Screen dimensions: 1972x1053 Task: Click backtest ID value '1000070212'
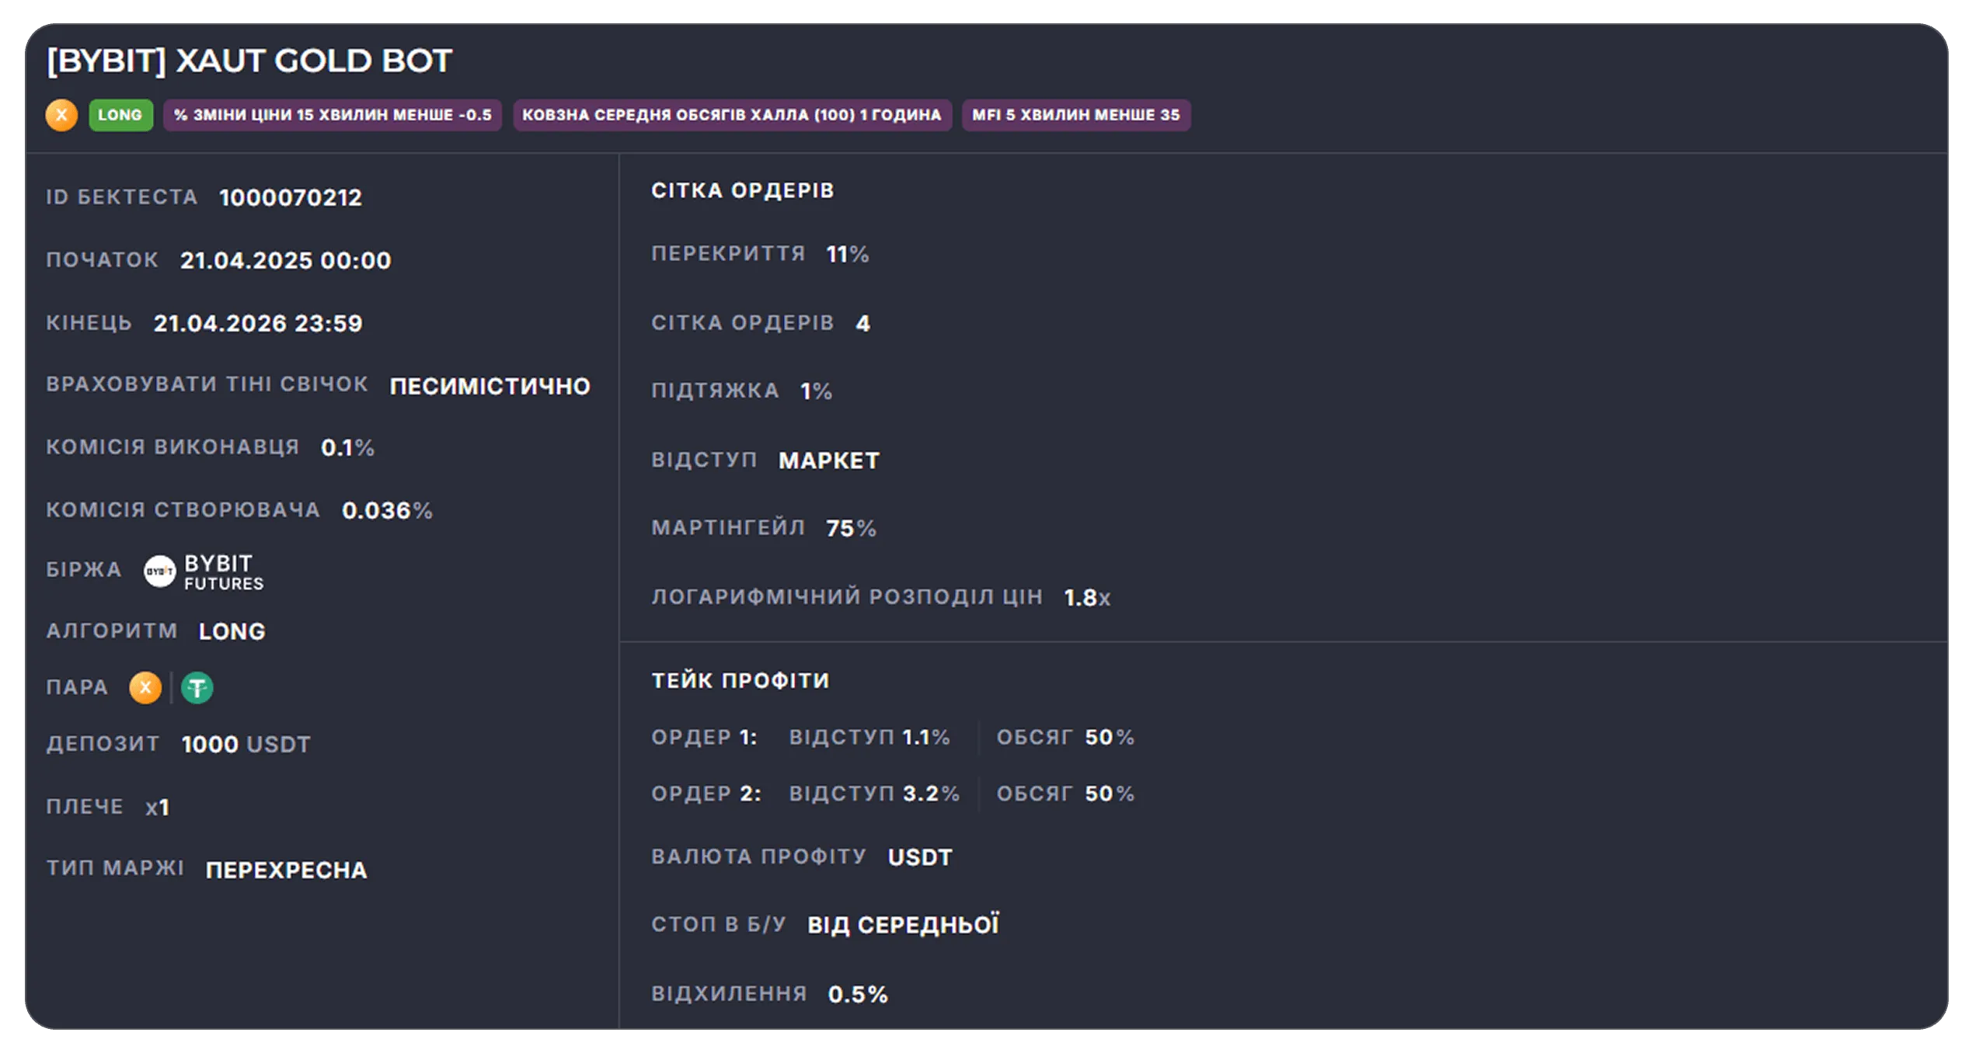click(291, 198)
